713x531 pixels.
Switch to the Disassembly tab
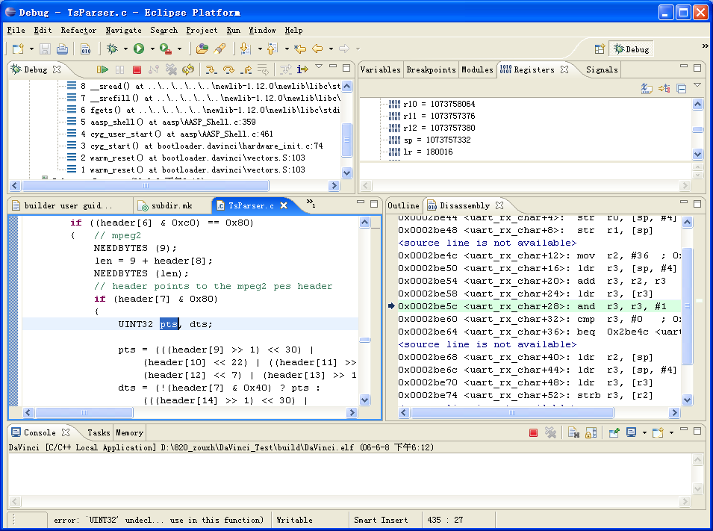[461, 205]
